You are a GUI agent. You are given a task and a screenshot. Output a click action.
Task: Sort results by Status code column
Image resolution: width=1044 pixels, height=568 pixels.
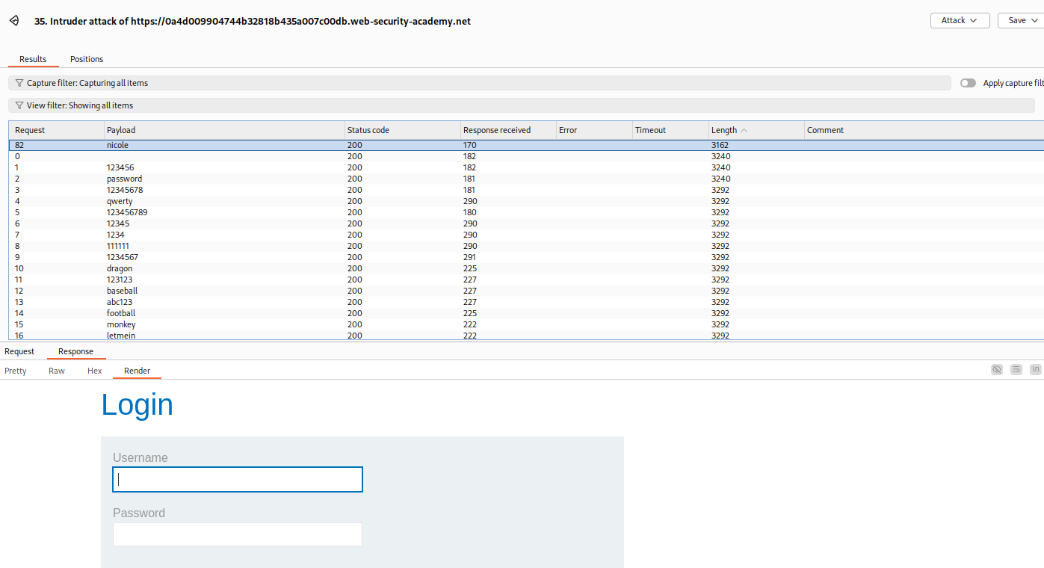(x=368, y=130)
